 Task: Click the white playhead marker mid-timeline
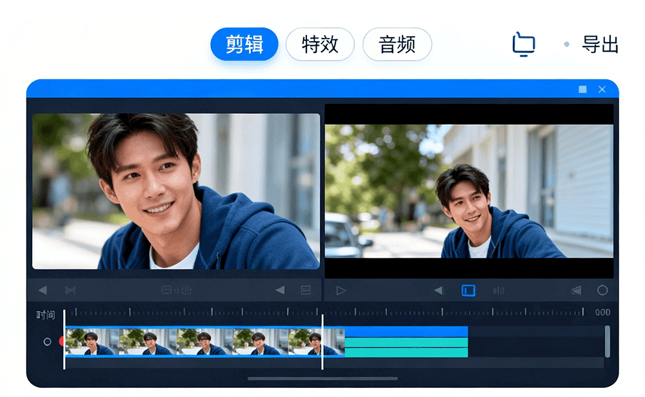point(322,342)
